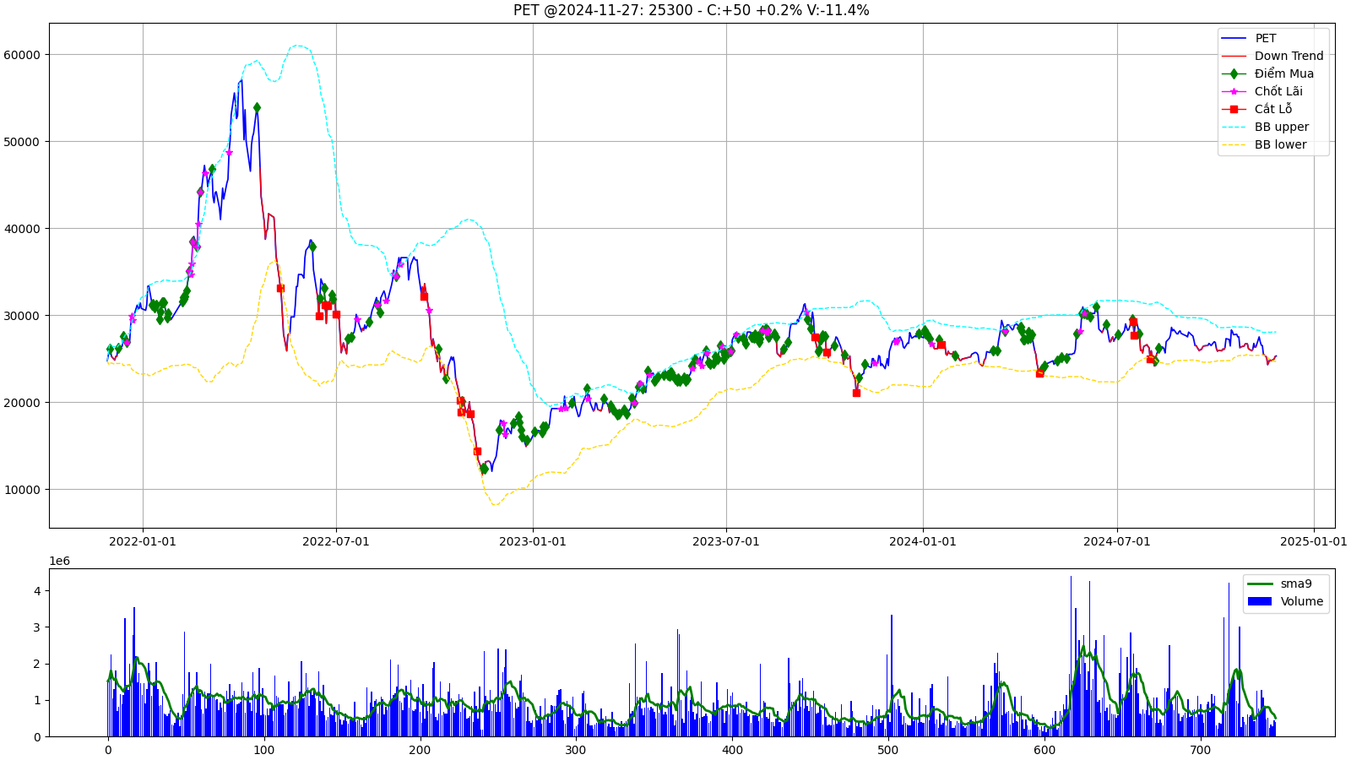Click the cyan dashed BB upper legend sample
This screenshot has width=1351, height=760.
[1234, 127]
